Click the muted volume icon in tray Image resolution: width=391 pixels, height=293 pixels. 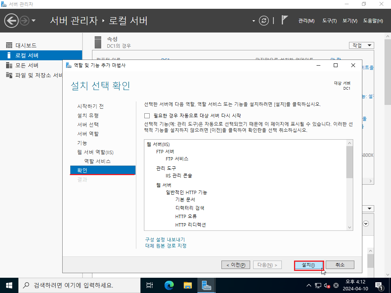click(327, 285)
